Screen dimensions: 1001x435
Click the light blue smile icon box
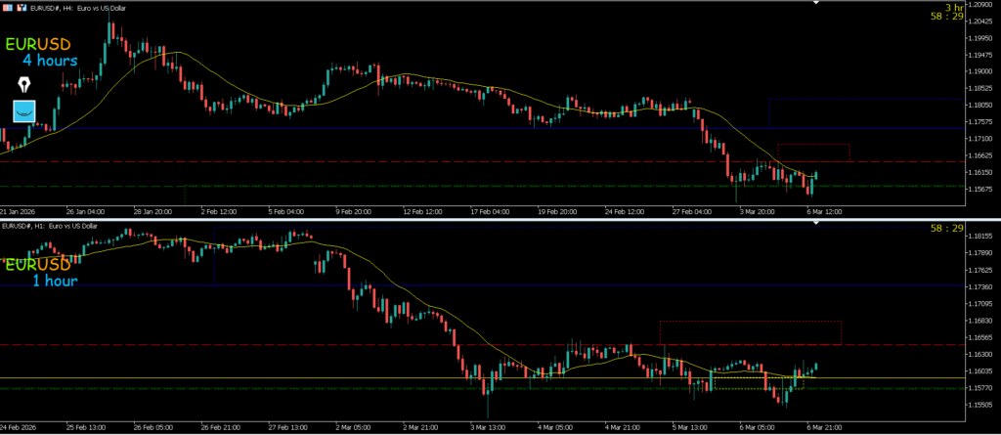[23, 110]
